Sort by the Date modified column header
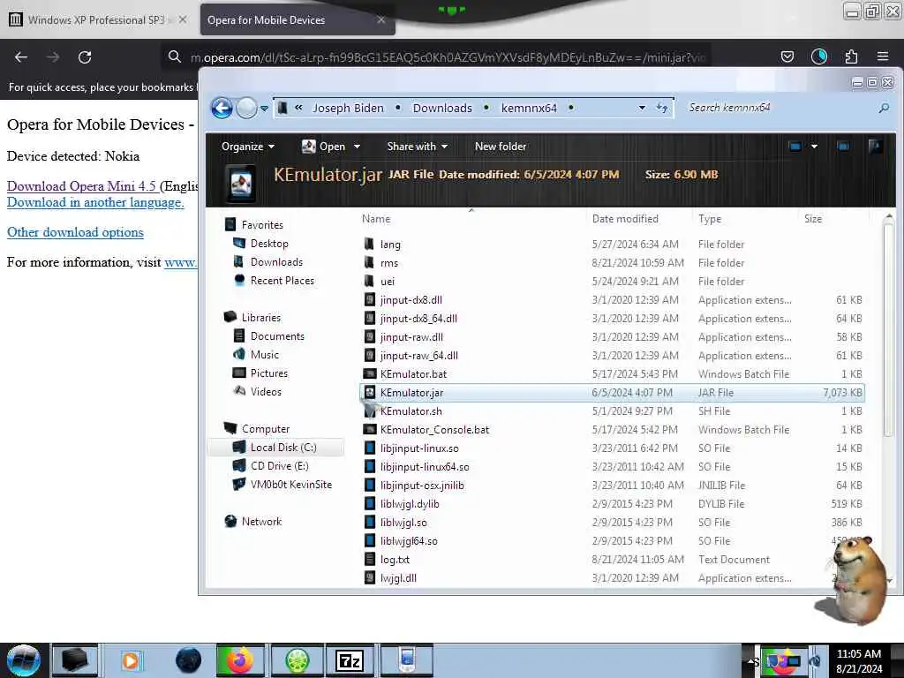Viewport: 904px width, 678px height. tap(625, 219)
